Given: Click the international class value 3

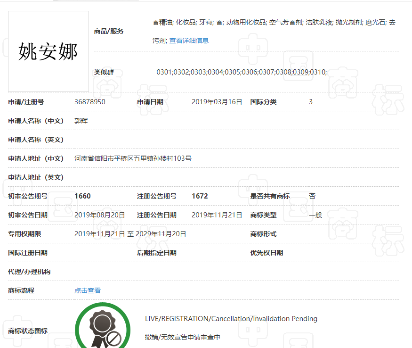Looking at the screenshot, I should (311, 102).
